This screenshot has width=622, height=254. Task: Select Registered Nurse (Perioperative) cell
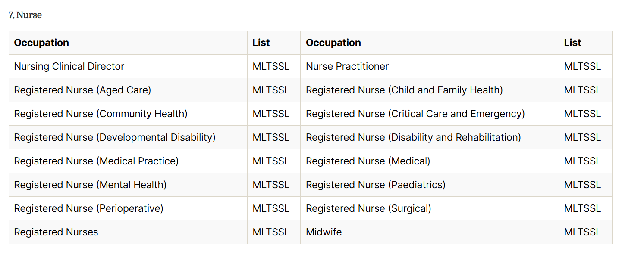tap(88, 208)
